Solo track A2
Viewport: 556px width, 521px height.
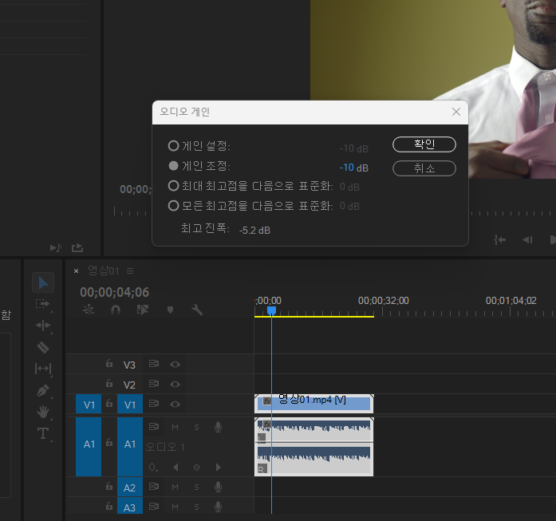[x=196, y=487]
